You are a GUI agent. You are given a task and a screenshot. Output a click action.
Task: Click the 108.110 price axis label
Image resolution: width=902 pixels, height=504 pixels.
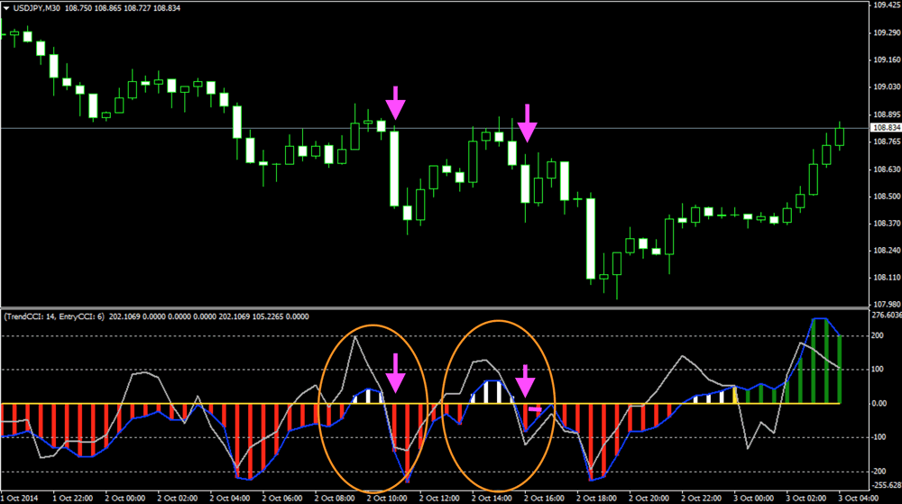887,278
